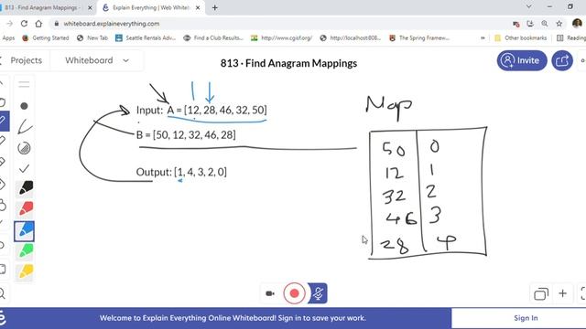Go to browser home page
Viewport: 586px width, 329px height.
[38, 24]
